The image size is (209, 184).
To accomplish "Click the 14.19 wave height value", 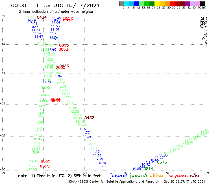I will (x=34, y=161).
